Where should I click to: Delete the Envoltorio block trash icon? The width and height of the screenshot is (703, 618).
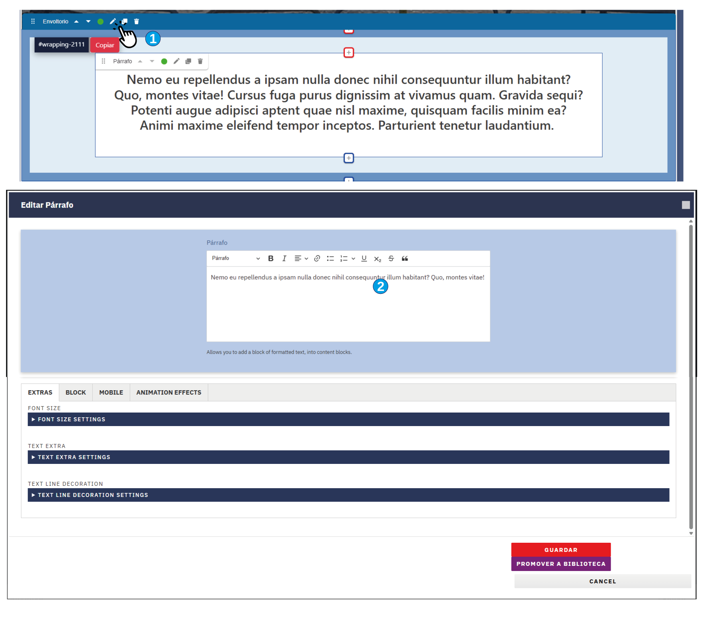click(137, 22)
